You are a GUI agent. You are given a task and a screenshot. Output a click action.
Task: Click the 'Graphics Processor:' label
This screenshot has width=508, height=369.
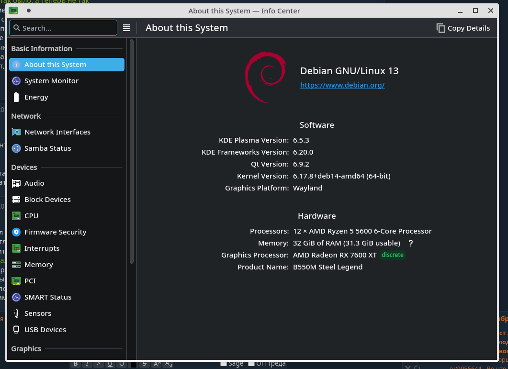[x=255, y=255]
